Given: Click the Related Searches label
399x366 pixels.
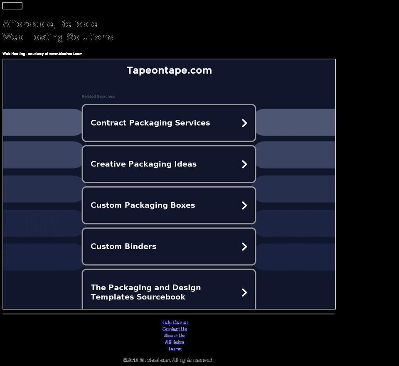Looking at the screenshot, I should click(99, 96).
